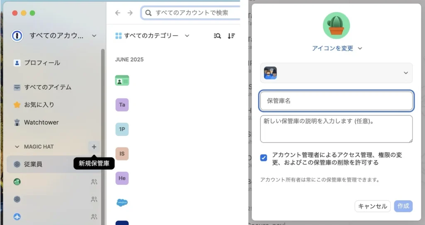The image size is (425, 225).
Task: Open the すべてのカテゴリー filter dropdown
Action: point(152,36)
